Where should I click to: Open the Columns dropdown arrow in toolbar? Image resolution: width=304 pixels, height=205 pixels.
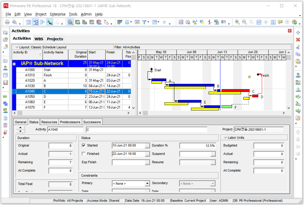[x=131, y=22]
